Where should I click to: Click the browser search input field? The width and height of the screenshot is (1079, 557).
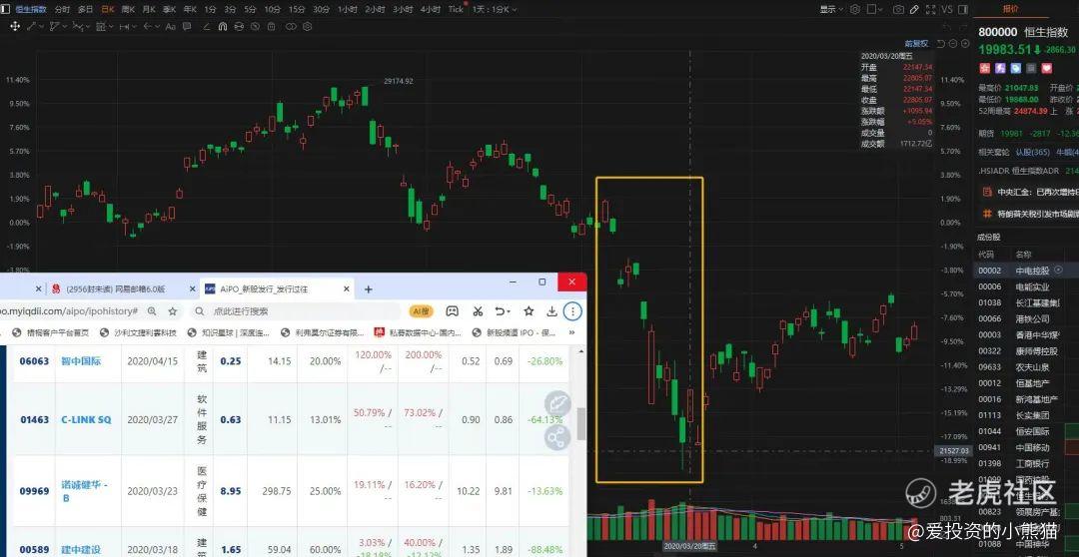[296, 311]
